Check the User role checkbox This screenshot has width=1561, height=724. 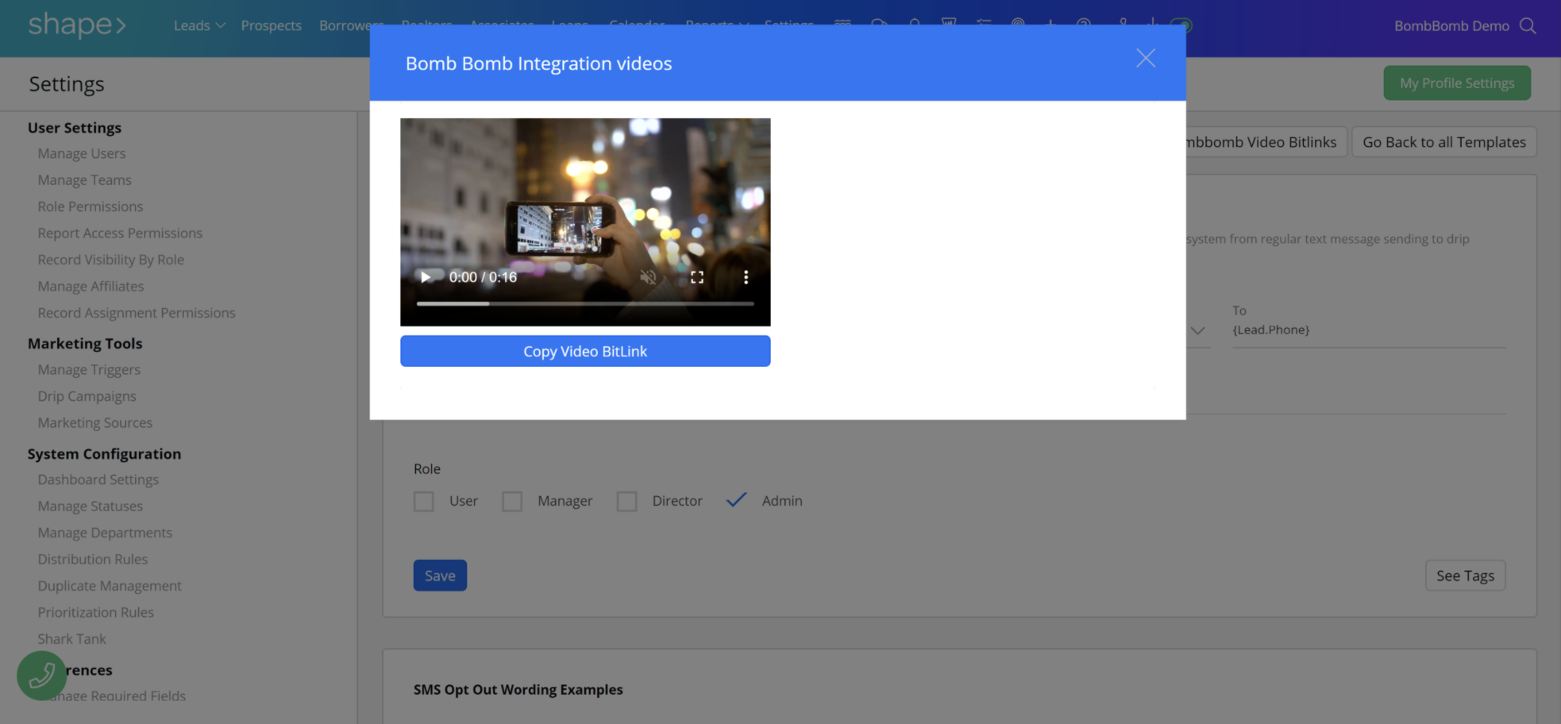tap(424, 502)
